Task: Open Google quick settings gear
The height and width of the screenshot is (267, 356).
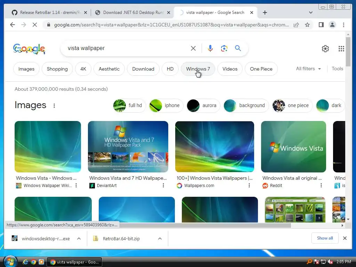Action: tap(325, 49)
